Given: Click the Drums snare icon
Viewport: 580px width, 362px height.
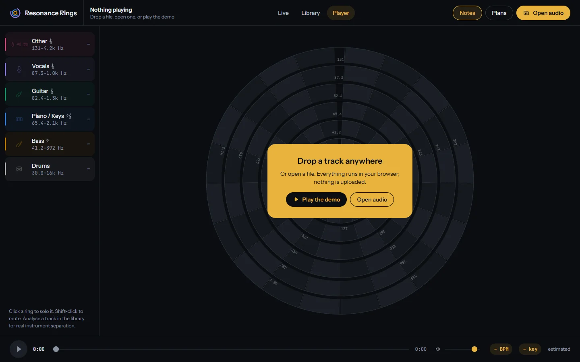Looking at the screenshot, I should tap(19, 169).
